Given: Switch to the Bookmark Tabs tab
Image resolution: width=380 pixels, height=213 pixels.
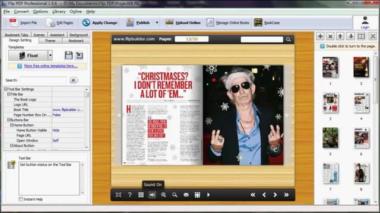Looking at the screenshot, I should (x=17, y=35).
